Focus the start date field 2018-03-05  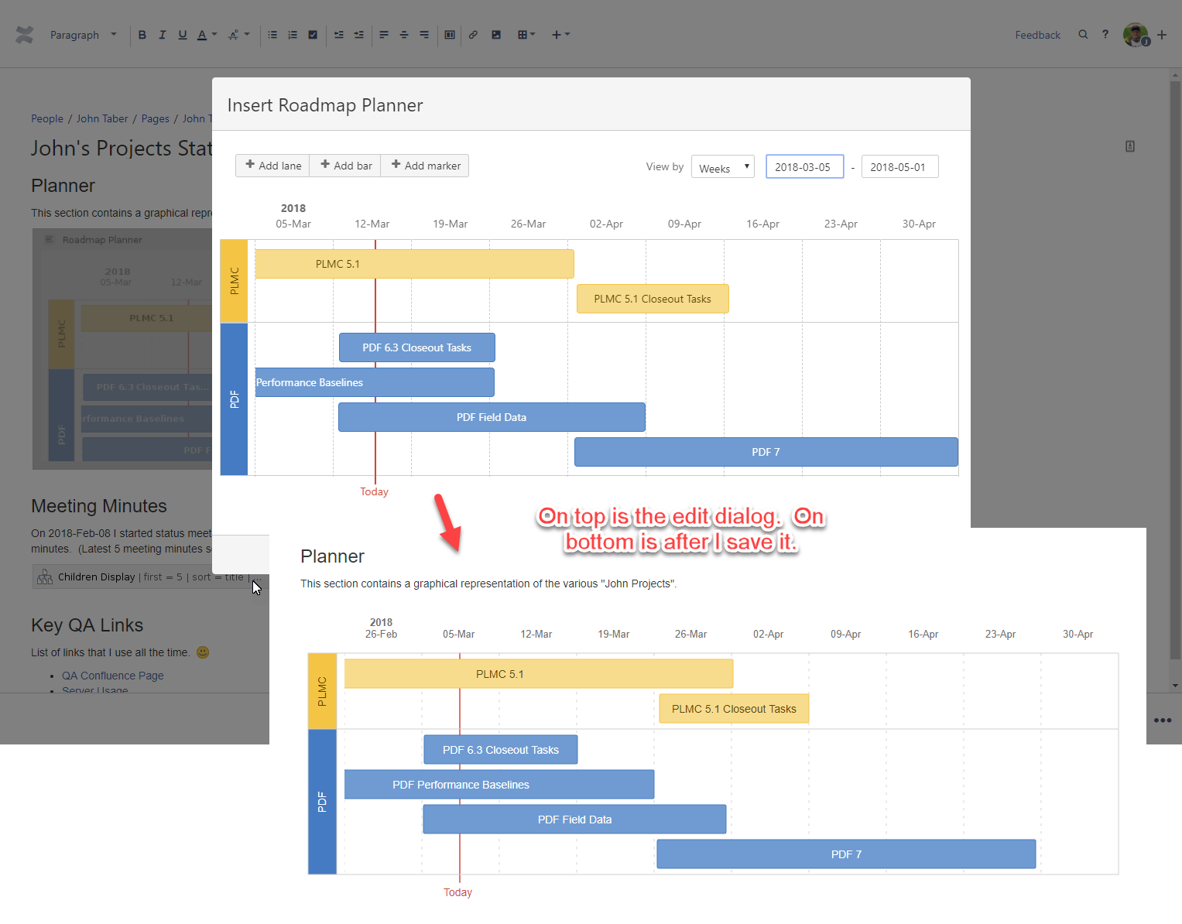coord(805,167)
